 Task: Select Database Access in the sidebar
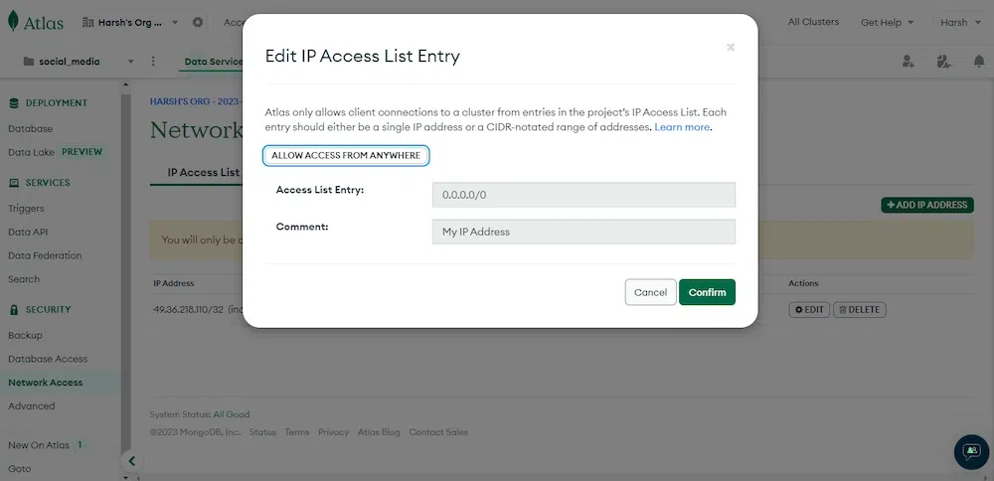48,359
